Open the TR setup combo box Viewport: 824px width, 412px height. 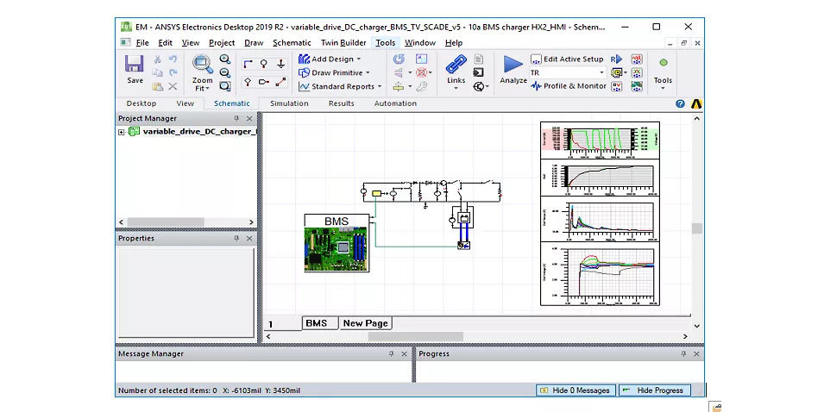coord(568,72)
